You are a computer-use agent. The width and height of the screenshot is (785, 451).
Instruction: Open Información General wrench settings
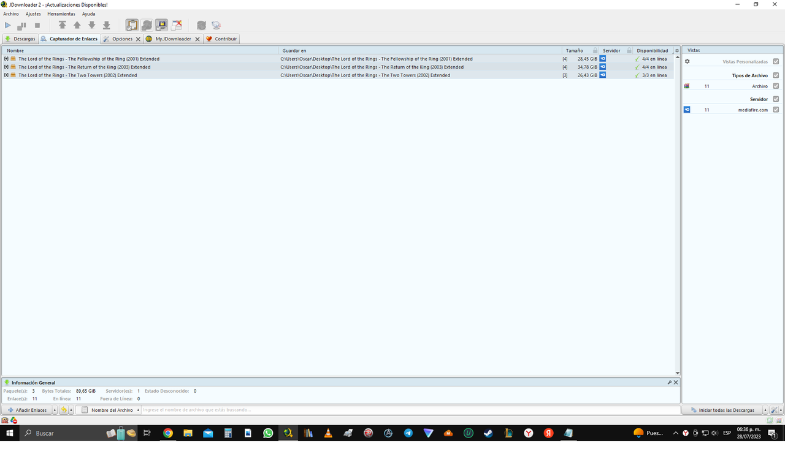[670, 382]
